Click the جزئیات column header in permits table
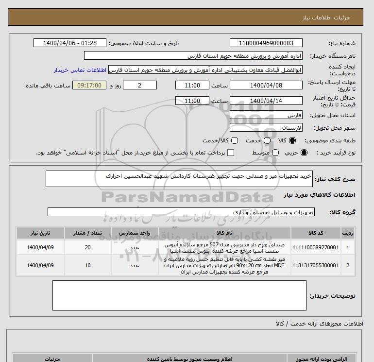Viewport: 374px width, 362px height. [x=52, y=359]
